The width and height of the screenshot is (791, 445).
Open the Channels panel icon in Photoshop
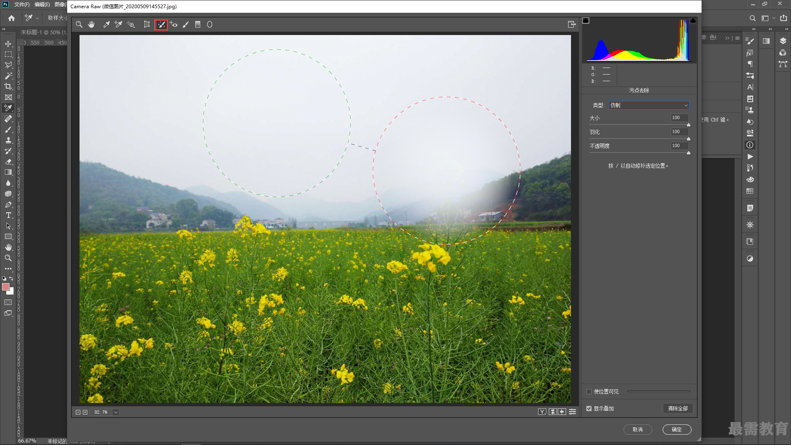(x=783, y=53)
